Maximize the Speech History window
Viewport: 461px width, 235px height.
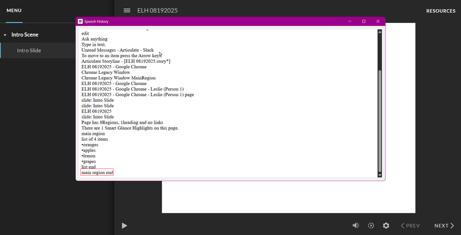coord(364,22)
